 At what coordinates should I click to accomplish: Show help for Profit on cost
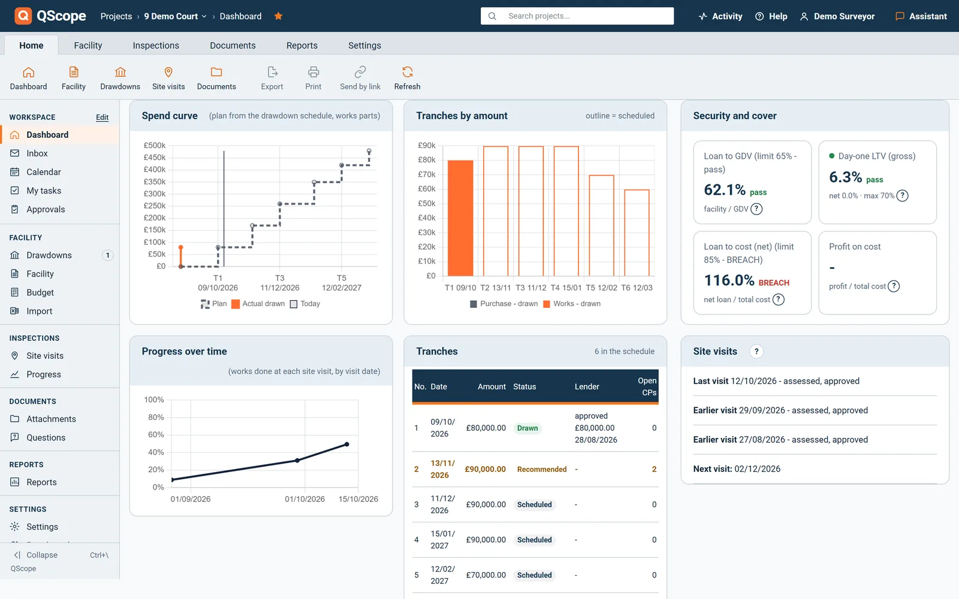tap(894, 286)
